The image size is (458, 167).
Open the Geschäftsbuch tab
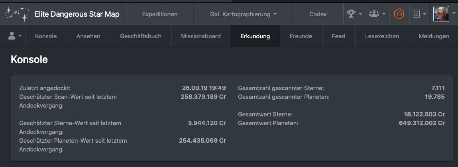[x=141, y=36]
